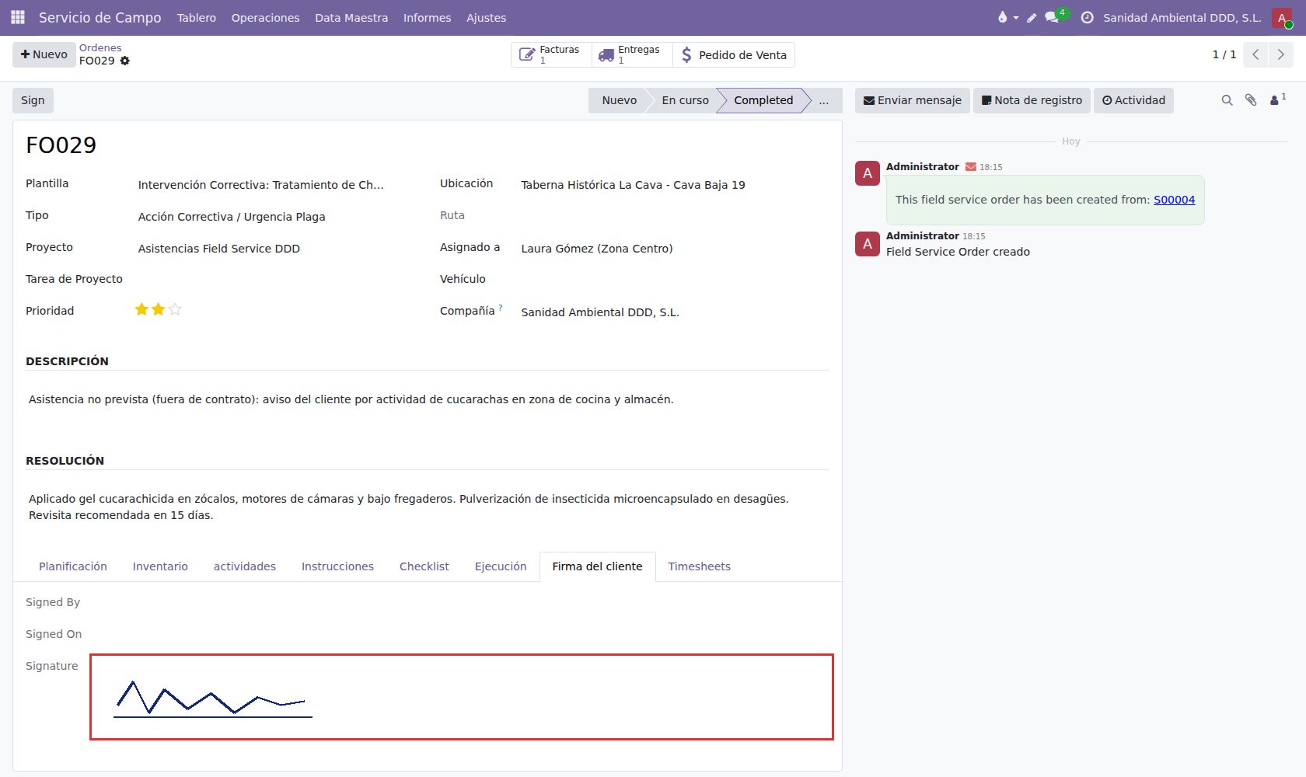Open the conversations chat bubble icon
Viewport: 1306px width, 777px height.
1052,17
